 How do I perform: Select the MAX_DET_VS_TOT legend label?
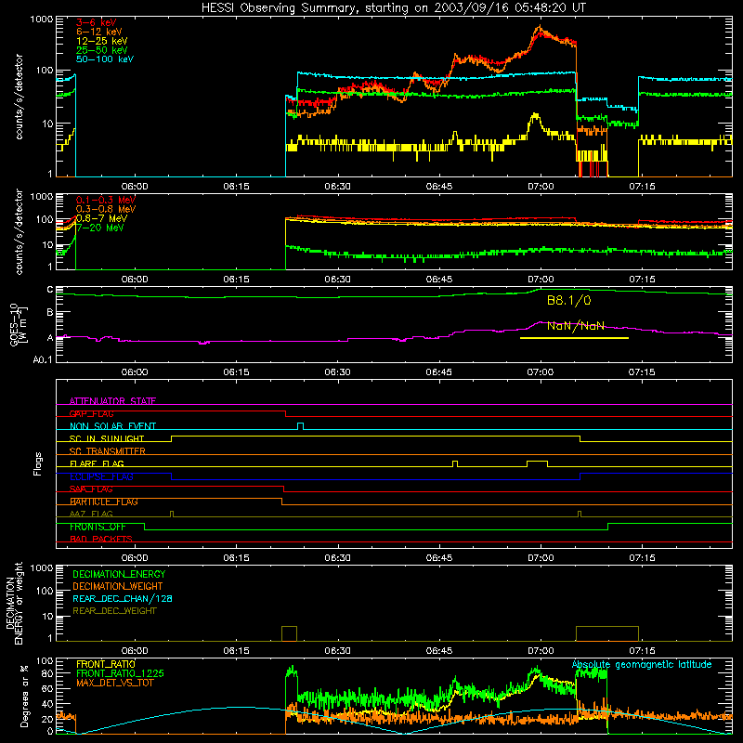pos(114,683)
